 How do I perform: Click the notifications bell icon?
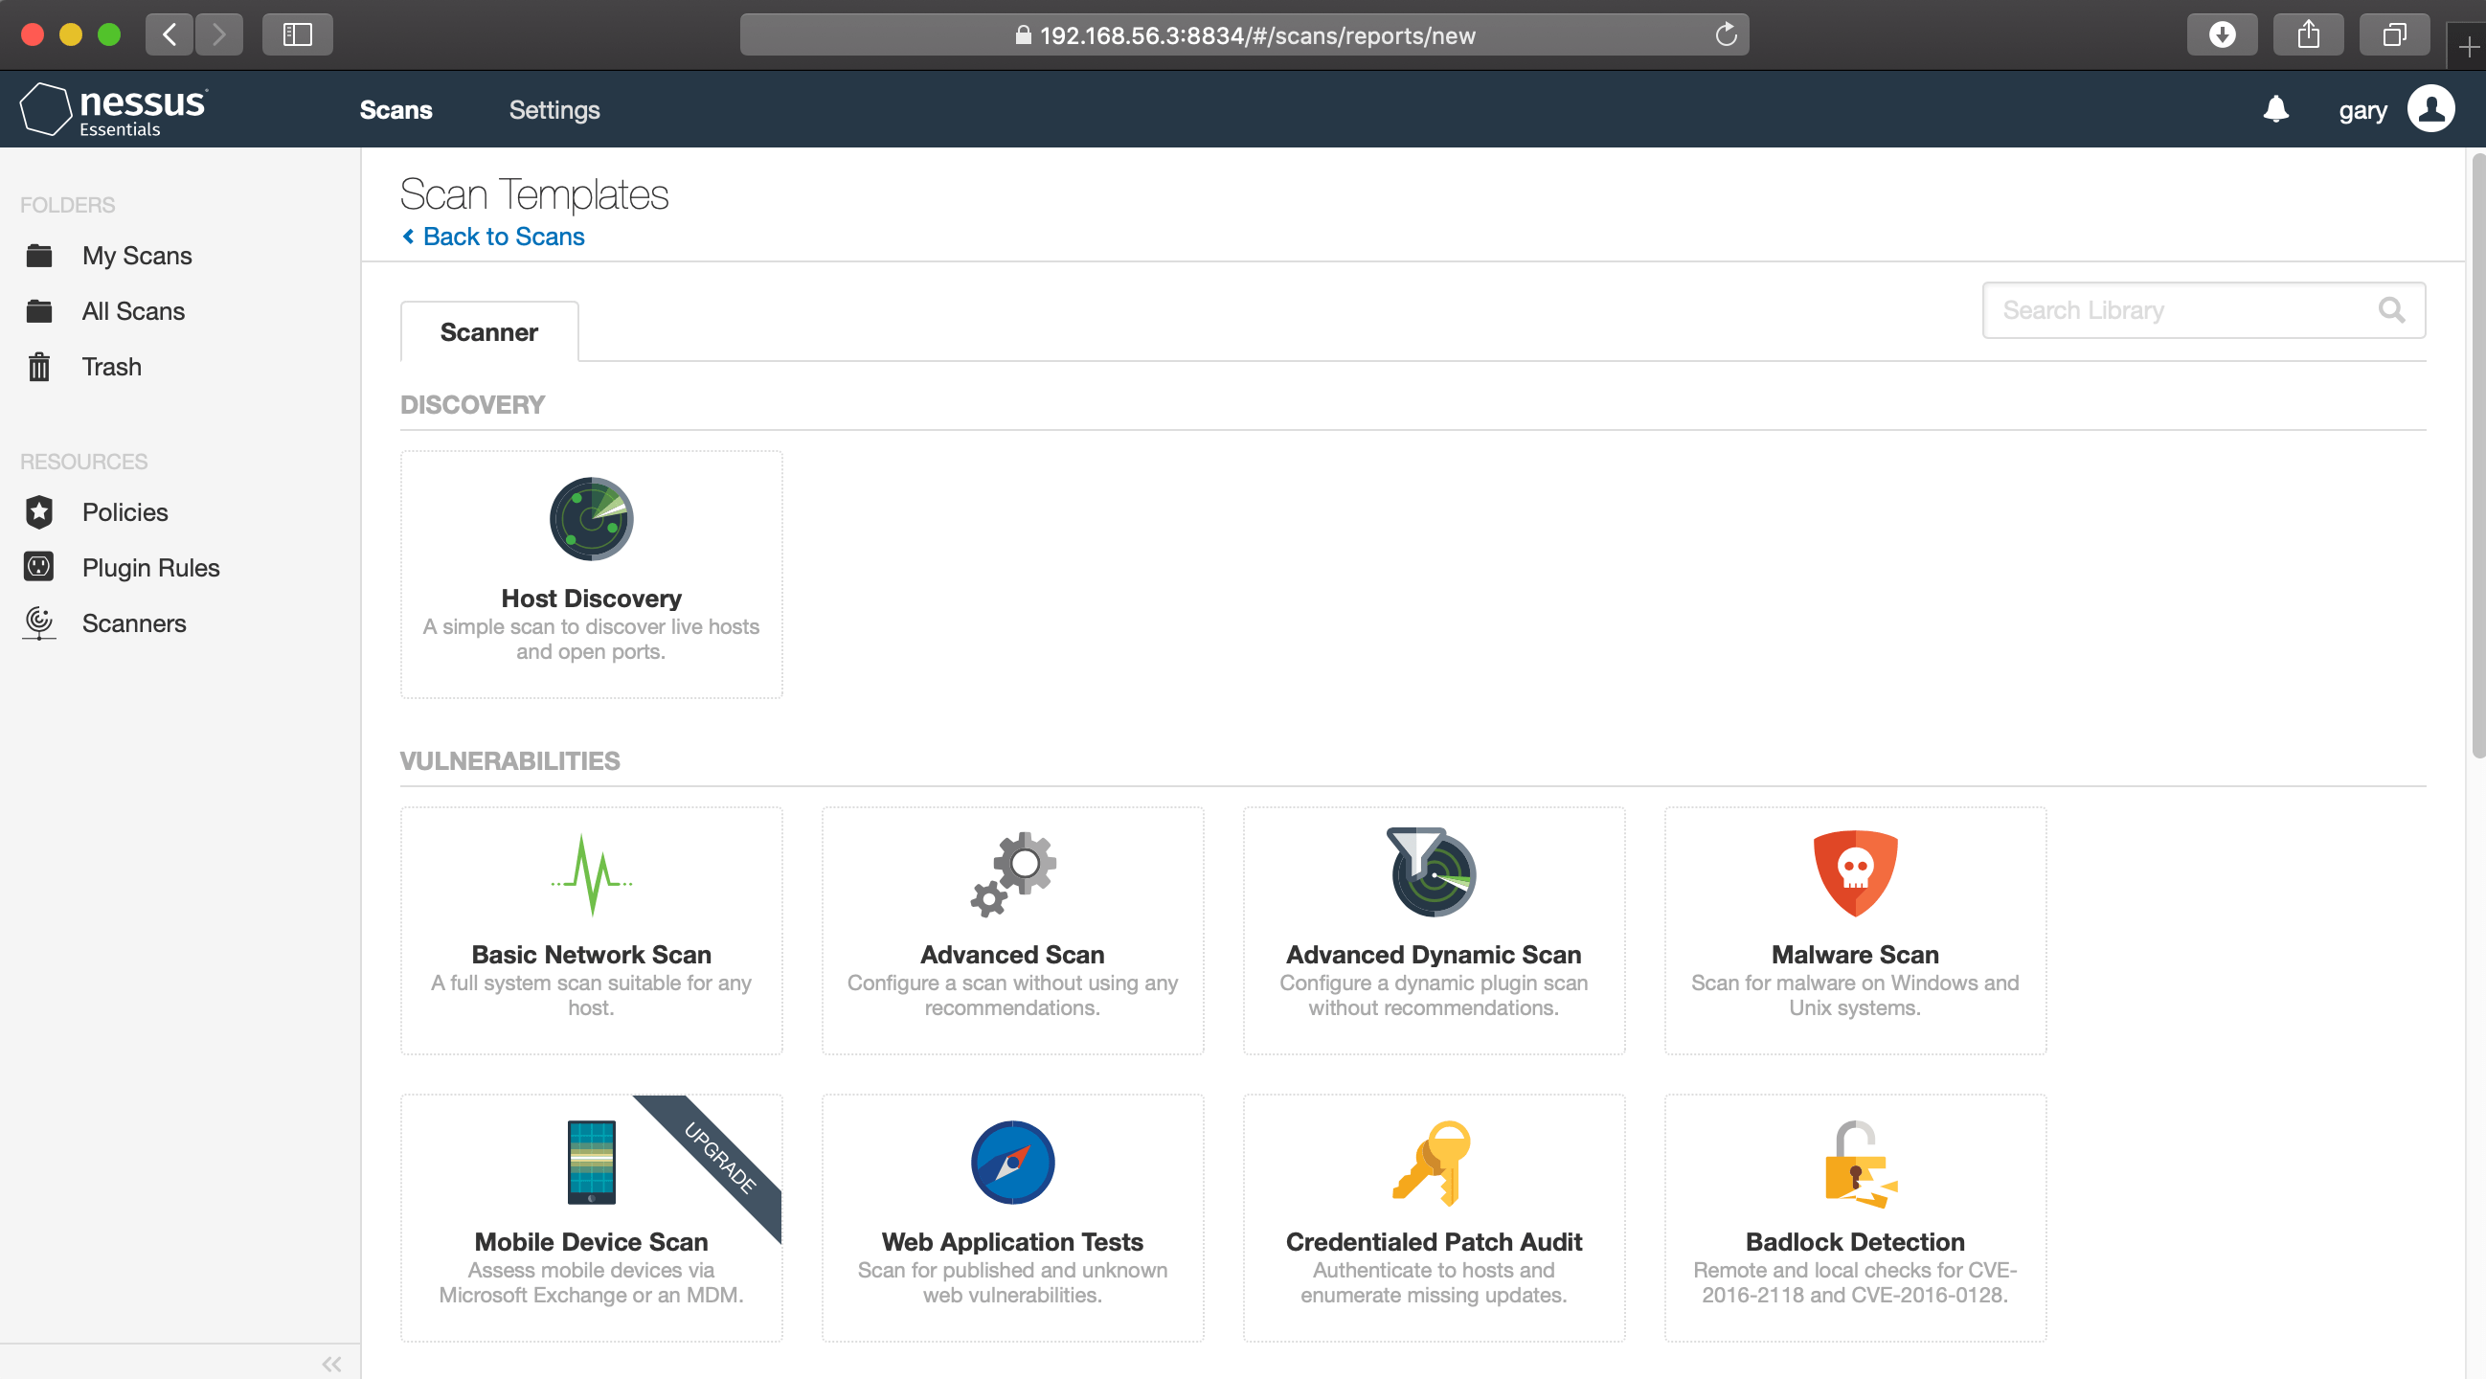pyautogui.click(x=2275, y=109)
